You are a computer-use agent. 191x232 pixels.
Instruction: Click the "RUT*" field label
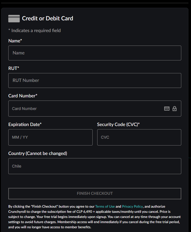click(x=14, y=68)
